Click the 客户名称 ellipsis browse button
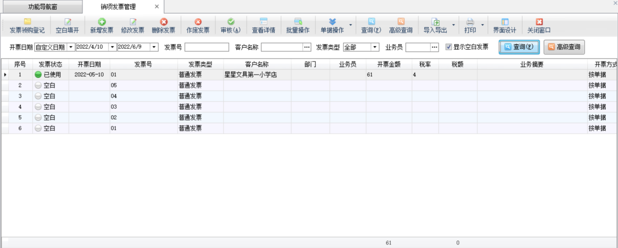618x248 pixels. click(307, 47)
